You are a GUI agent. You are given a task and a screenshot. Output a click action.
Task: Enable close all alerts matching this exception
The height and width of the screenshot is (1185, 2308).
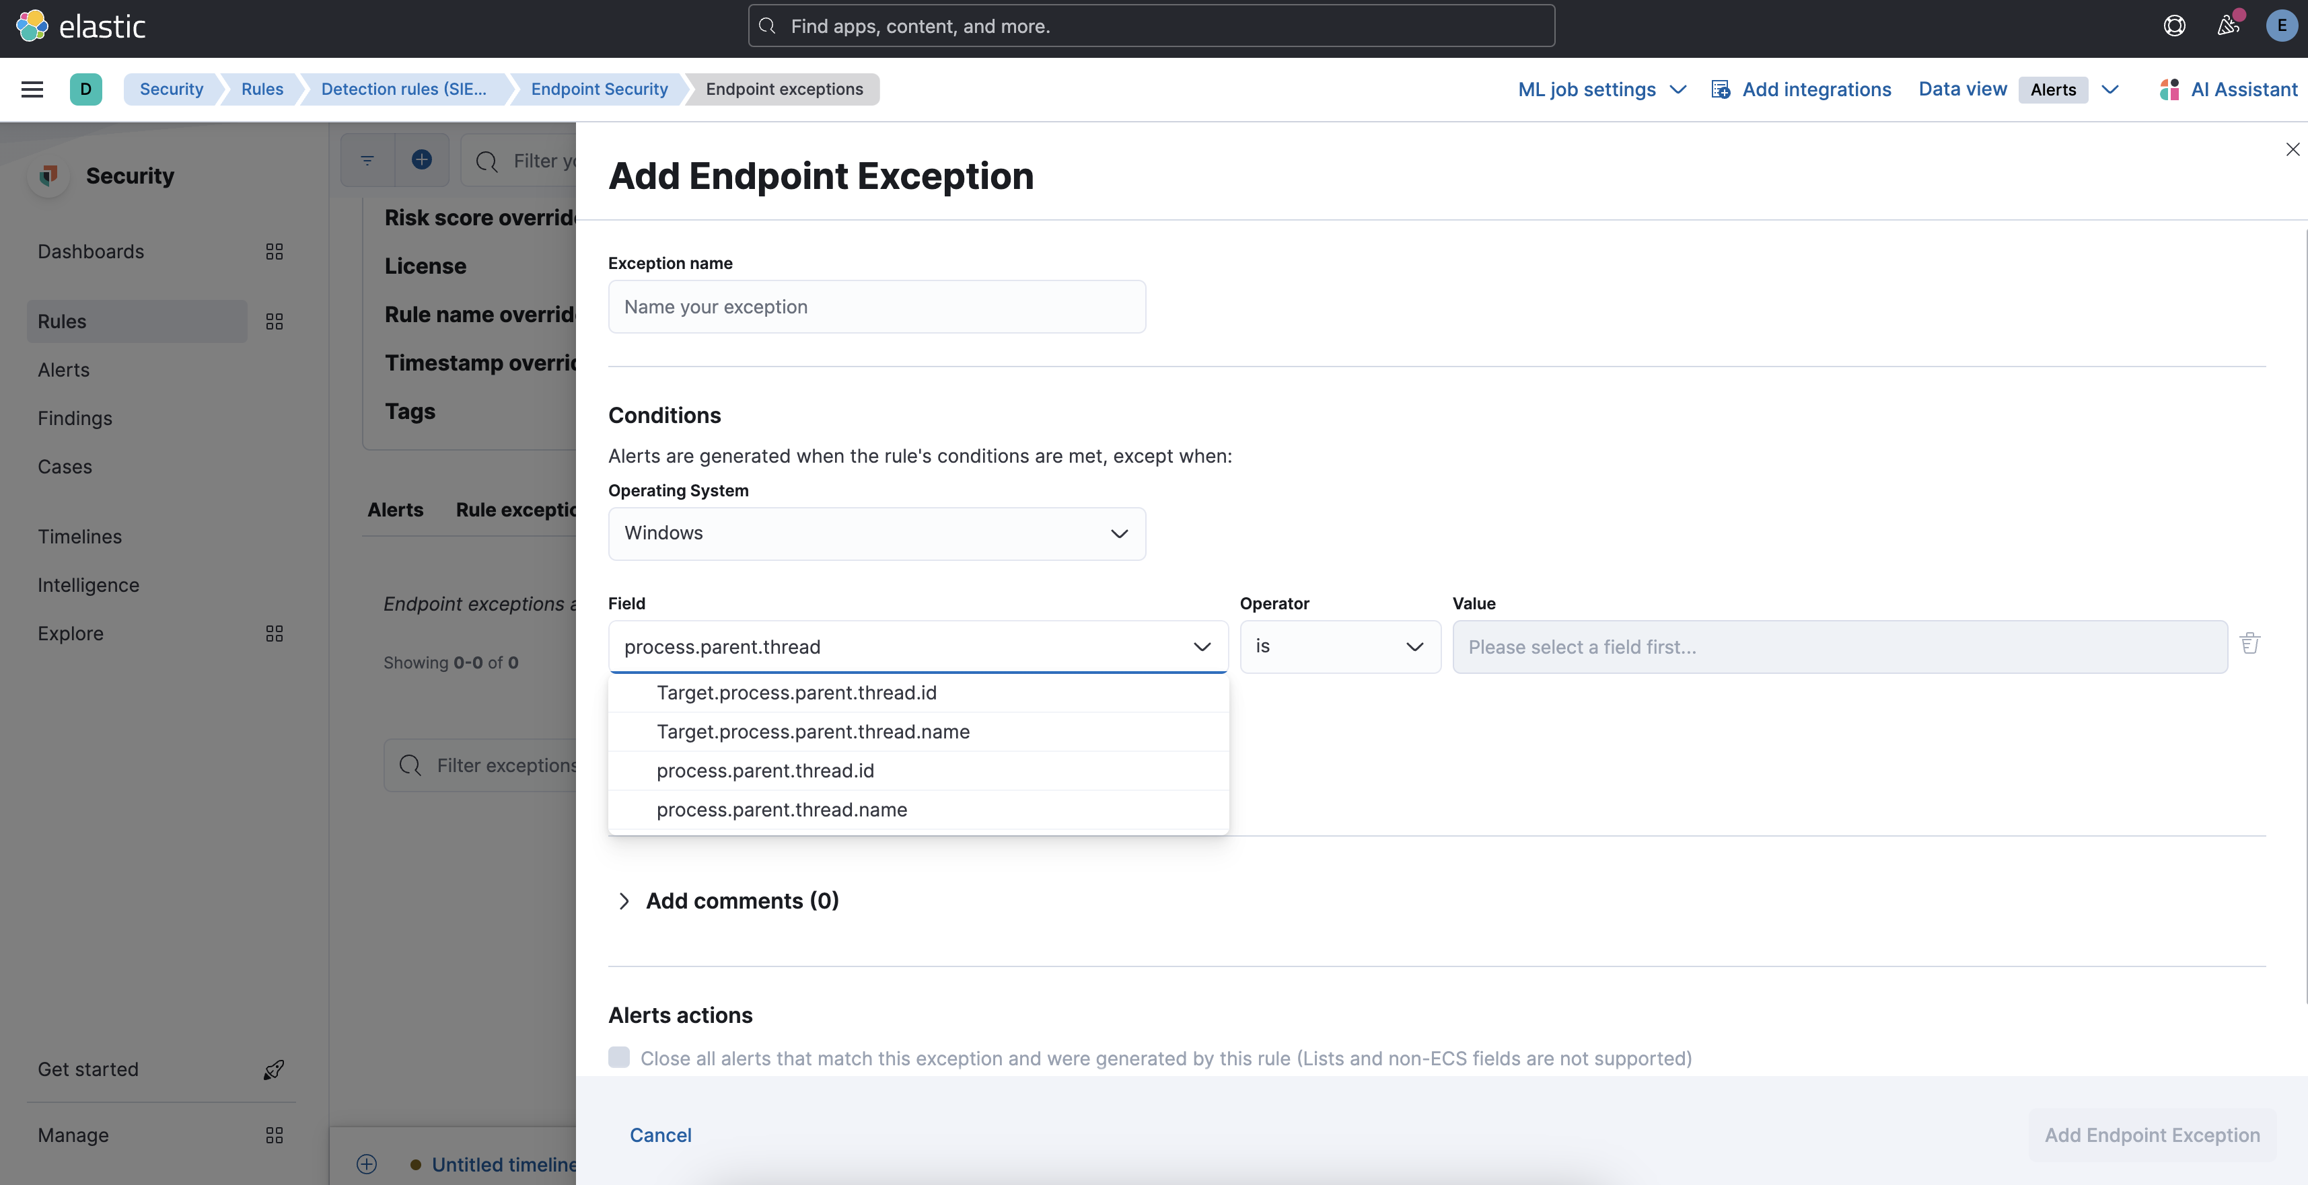point(619,1058)
